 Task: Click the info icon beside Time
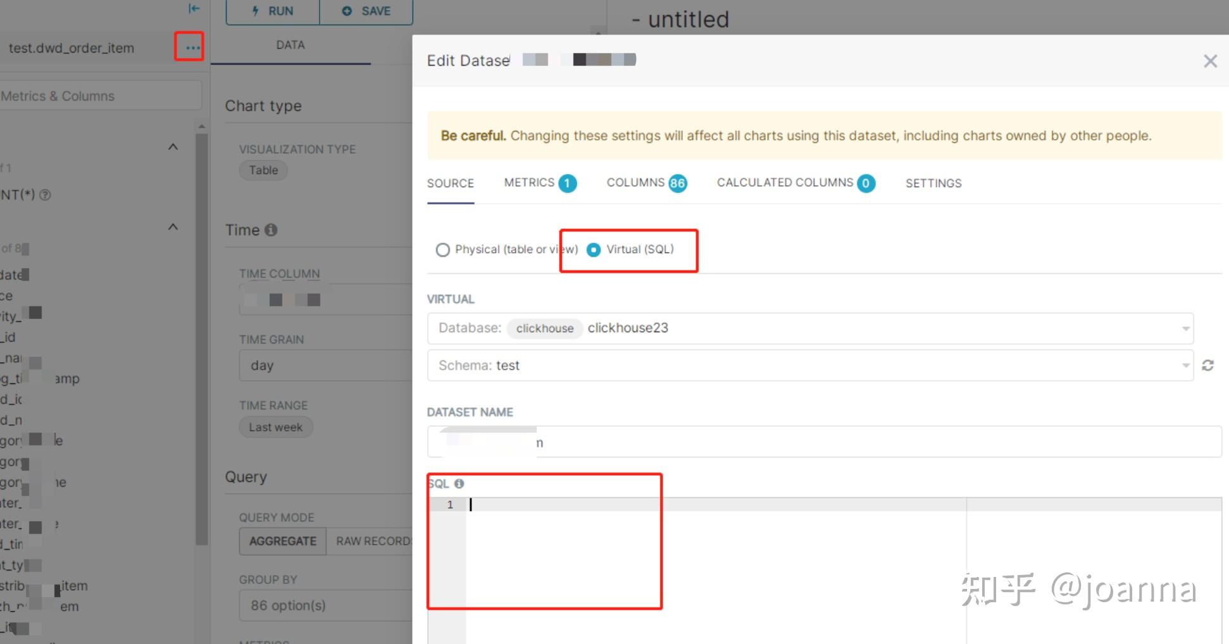tap(271, 230)
